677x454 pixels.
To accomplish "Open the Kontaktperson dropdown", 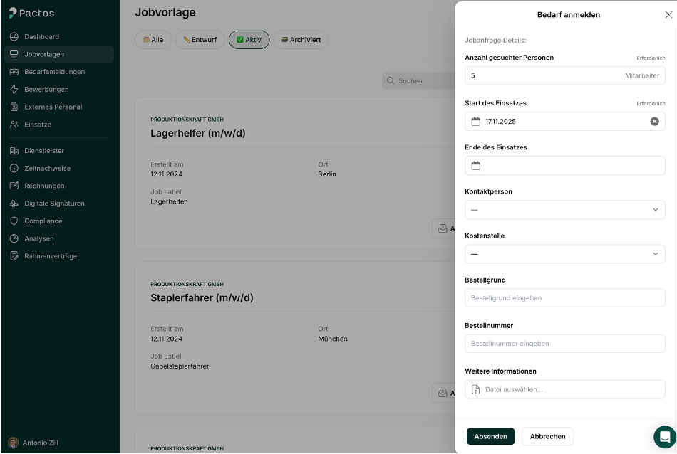I will click(565, 210).
